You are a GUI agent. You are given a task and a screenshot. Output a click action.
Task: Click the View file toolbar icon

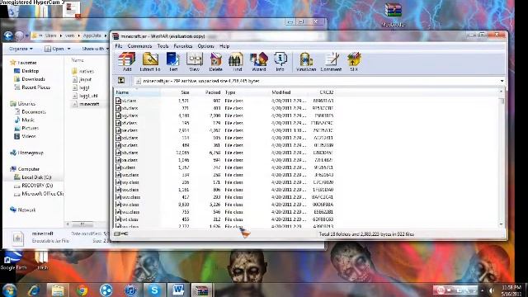coord(195,62)
